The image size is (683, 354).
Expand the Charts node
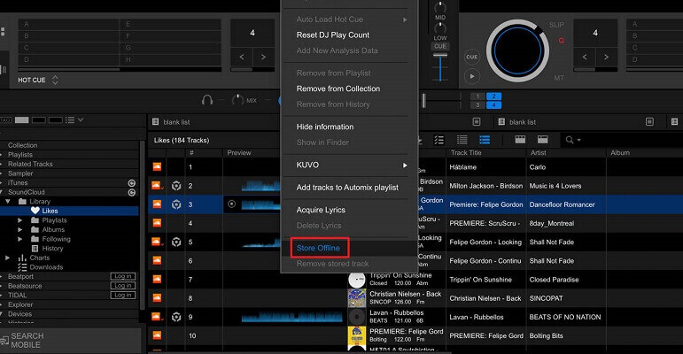(x=7, y=258)
